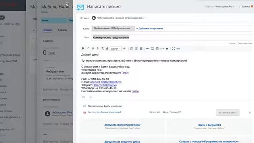Screen dimensions: 254x143
Task: Open the font size dropdown
Action: [124, 48]
